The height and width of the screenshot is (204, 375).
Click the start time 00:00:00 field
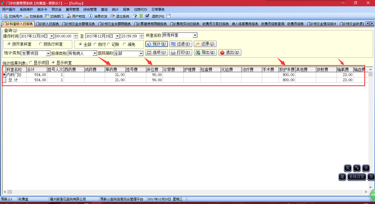tap(64, 36)
